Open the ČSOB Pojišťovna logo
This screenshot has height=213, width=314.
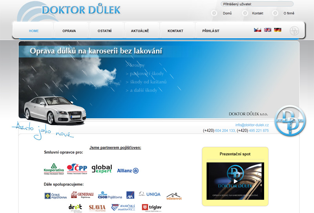[110, 195]
